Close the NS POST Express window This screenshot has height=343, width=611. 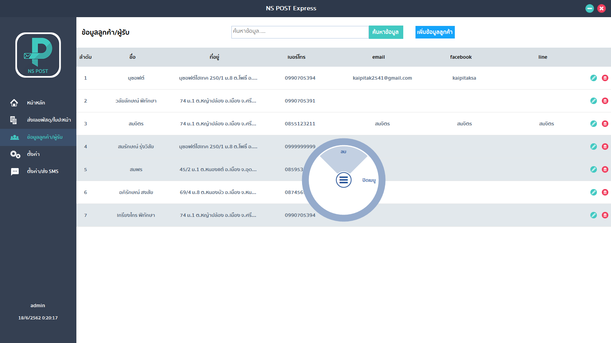601,8
